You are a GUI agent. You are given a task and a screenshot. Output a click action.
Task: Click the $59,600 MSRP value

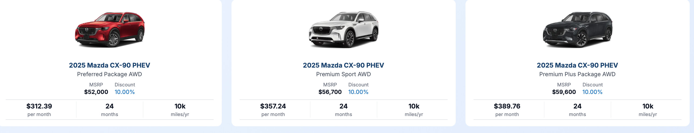pos(564,92)
